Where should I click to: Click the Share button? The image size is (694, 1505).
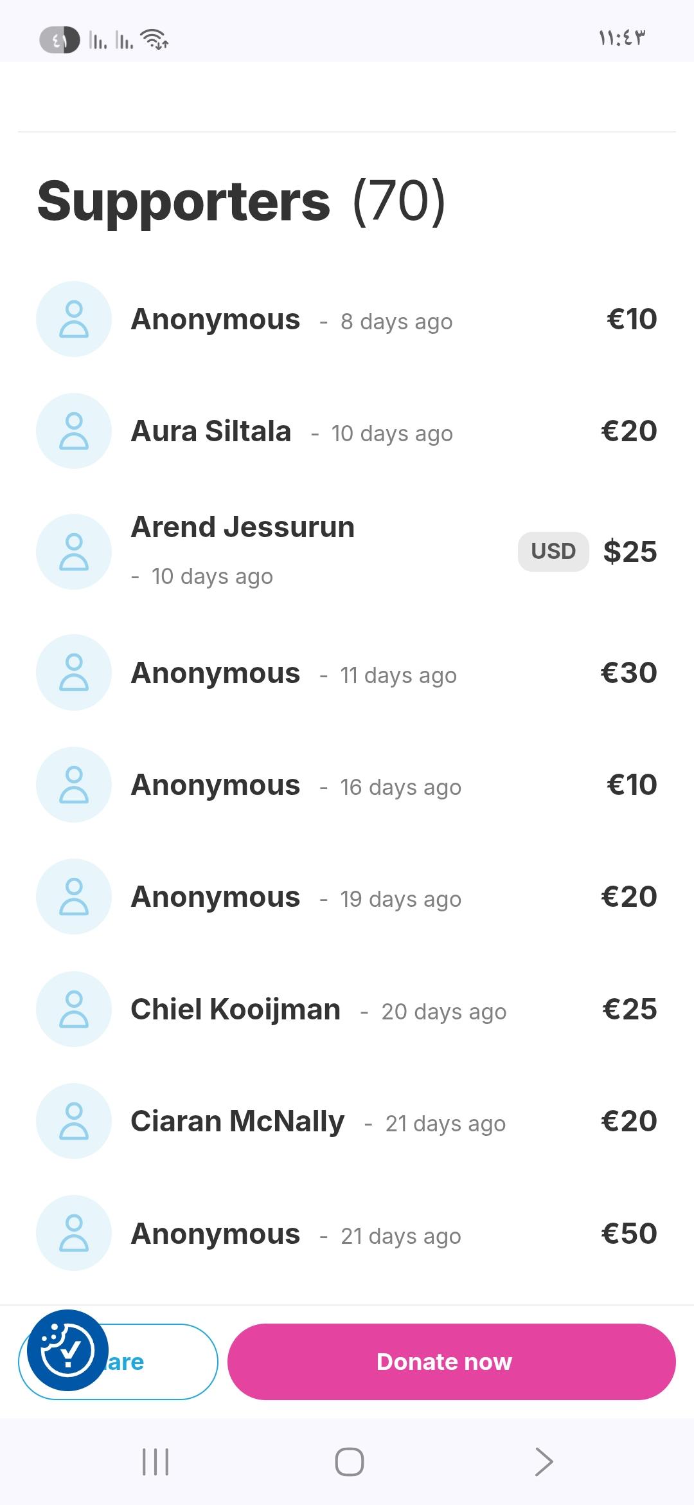tap(118, 1362)
